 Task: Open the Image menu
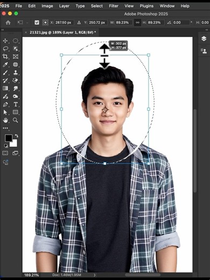pyautogui.click(x=47, y=6)
